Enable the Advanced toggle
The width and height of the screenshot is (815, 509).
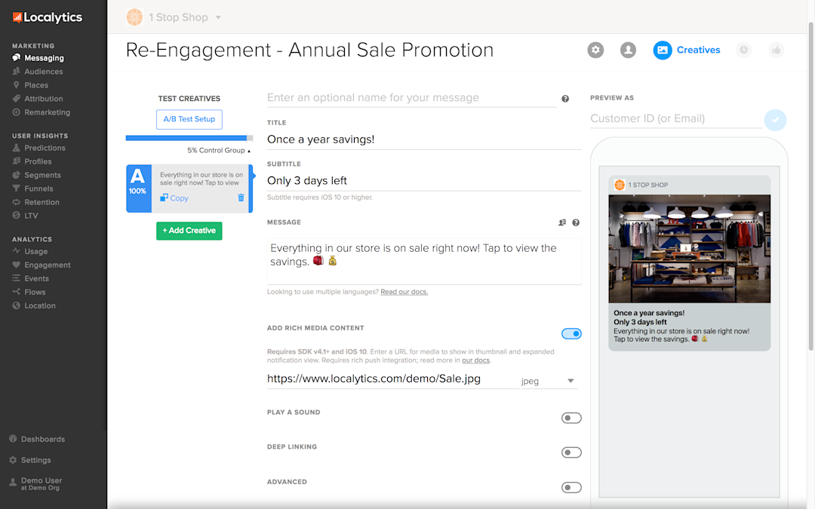571,487
